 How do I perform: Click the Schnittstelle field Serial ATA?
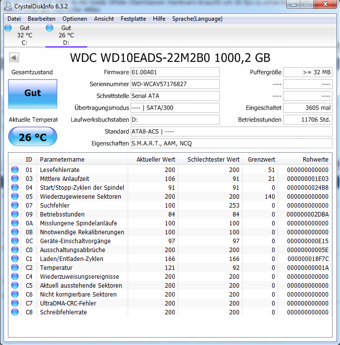tap(175, 96)
